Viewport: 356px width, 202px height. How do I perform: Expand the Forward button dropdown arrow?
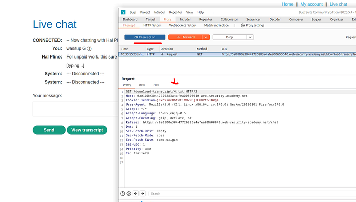pos(206,37)
